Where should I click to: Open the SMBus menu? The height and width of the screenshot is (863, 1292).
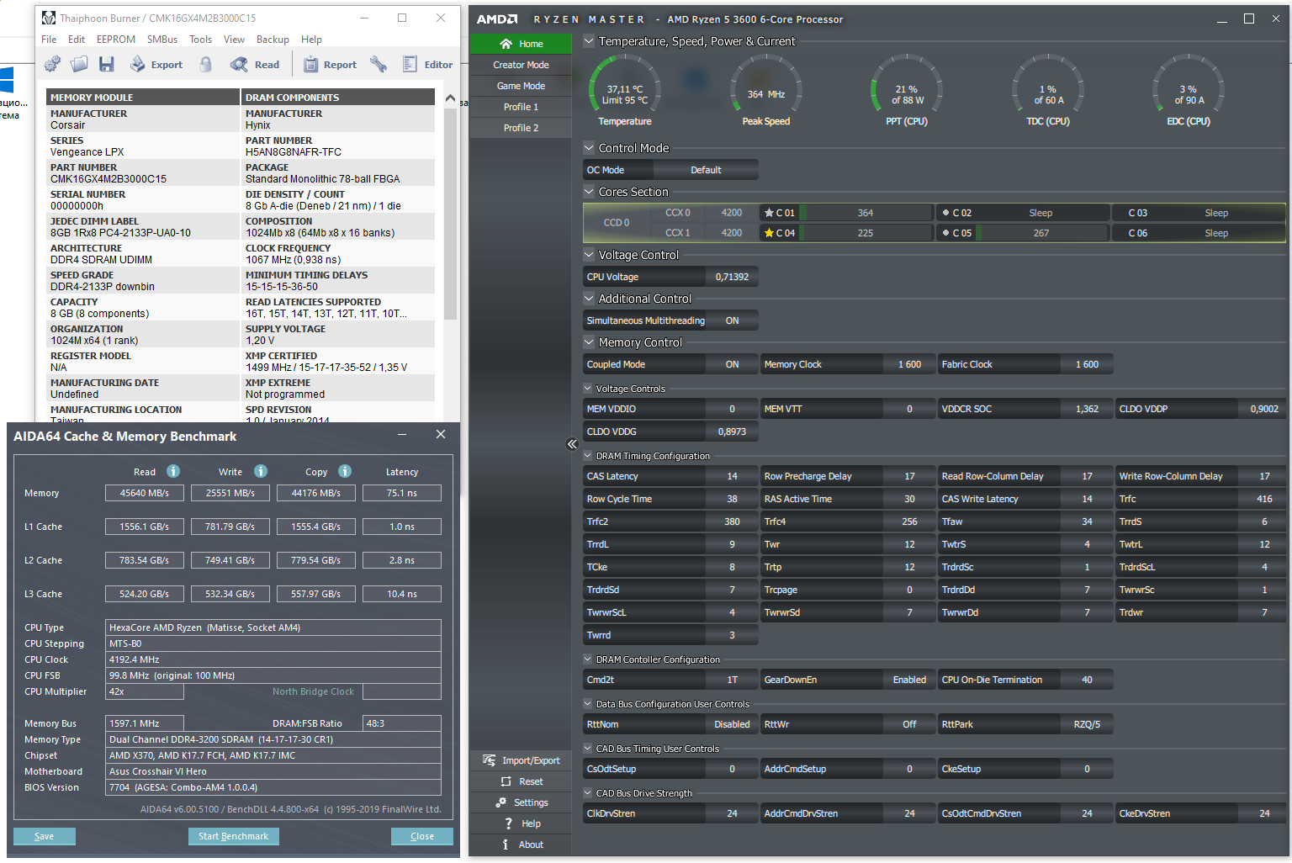click(x=162, y=40)
